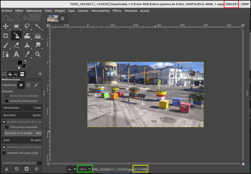Select the Crop tool
251x174 pixels.
(6, 36)
